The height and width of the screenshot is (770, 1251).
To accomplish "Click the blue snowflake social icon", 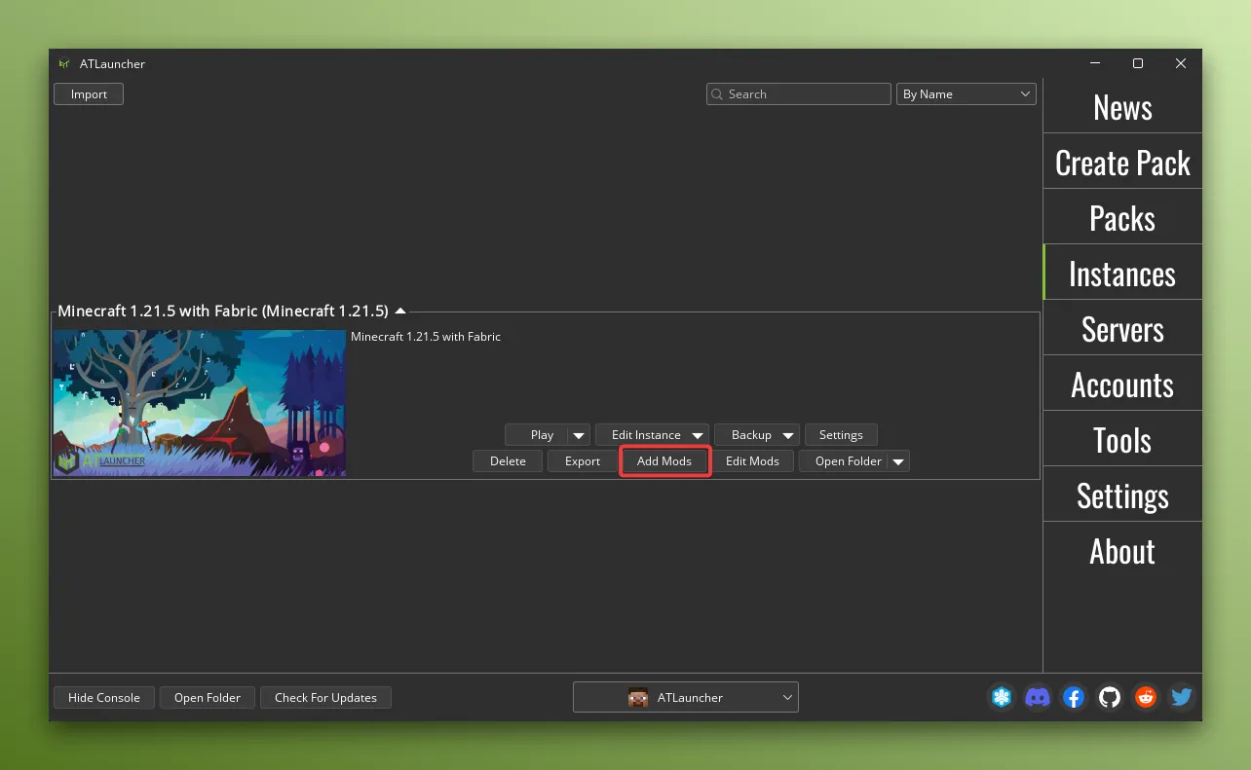I will click(1001, 697).
